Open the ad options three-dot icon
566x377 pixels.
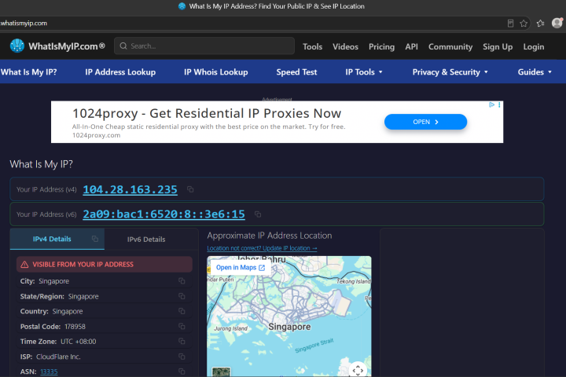tap(499, 104)
